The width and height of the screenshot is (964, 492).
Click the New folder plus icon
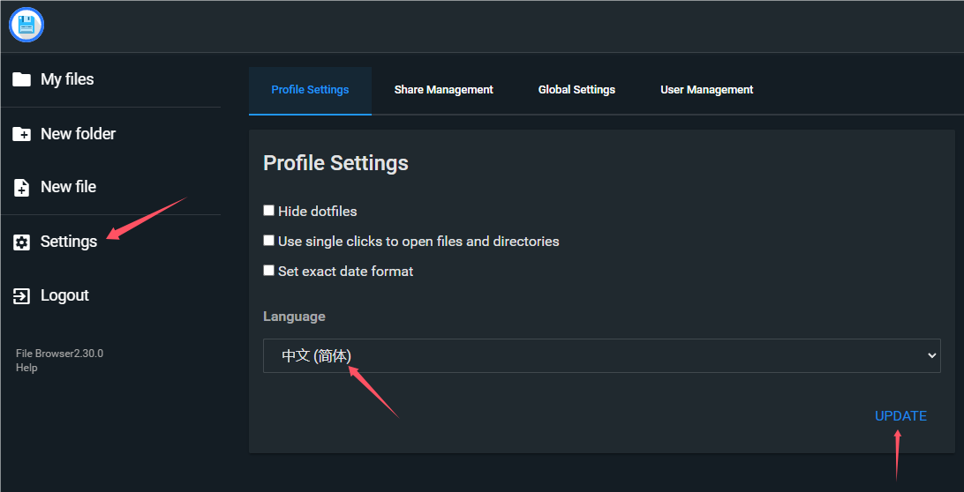coord(21,134)
